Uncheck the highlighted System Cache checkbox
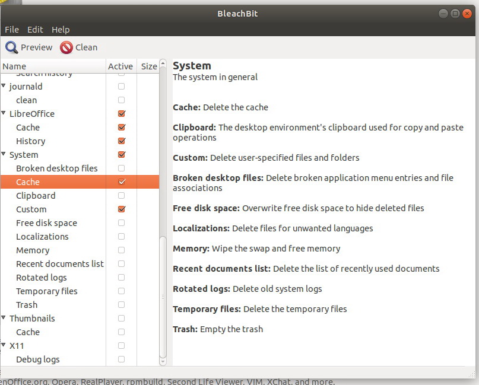This screenshot has height=385, width=479. pyautogui.click(x=122, y=182)
